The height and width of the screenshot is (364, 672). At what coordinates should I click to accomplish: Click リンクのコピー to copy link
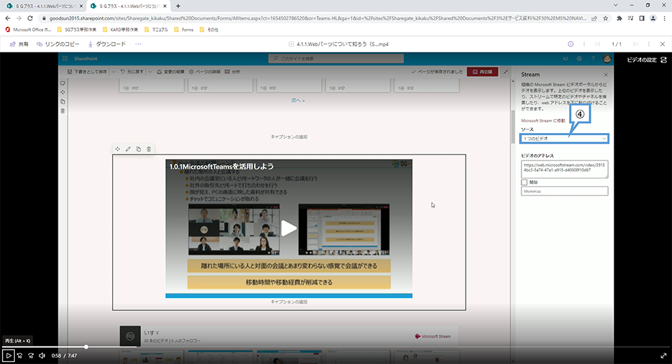point(58,44)
